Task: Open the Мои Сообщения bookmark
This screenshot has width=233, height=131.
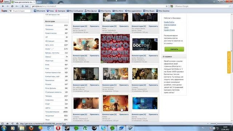Action: 75,11
